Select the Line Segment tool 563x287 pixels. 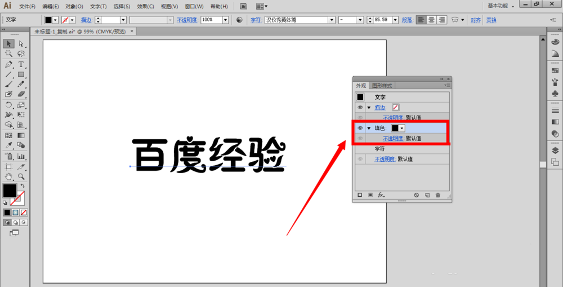[8, 74]
